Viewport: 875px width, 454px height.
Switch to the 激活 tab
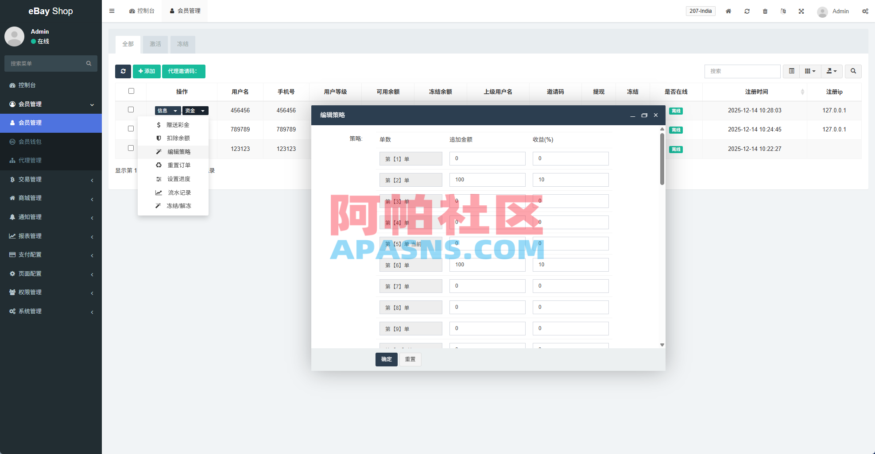(155, 44)
